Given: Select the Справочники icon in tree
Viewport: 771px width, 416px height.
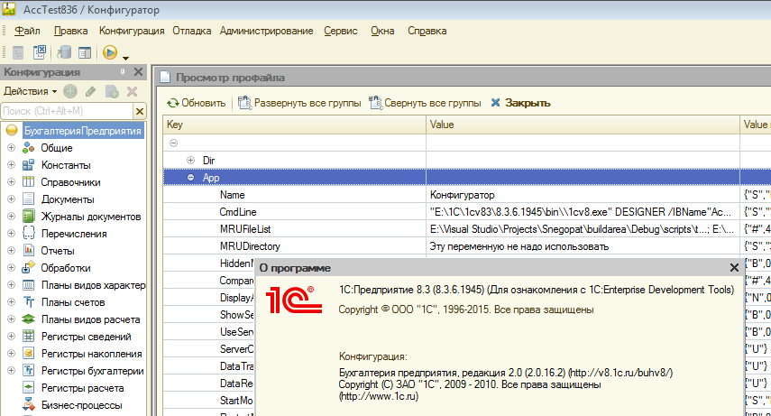Looking at the screenshot, I should coord(29,181).
